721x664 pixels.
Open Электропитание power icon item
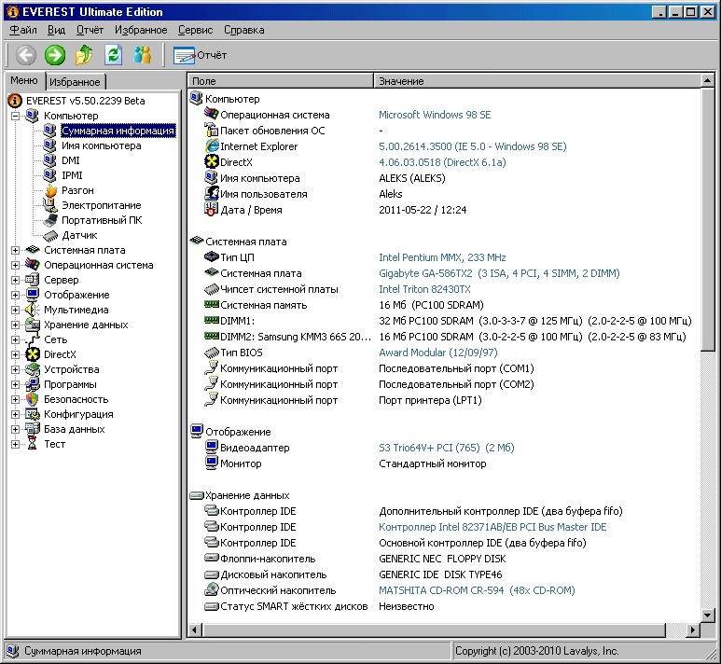49,205
